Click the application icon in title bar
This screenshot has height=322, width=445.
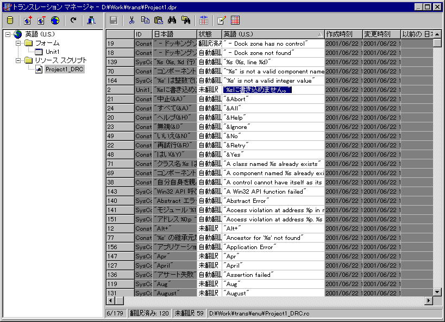[7, 7]
